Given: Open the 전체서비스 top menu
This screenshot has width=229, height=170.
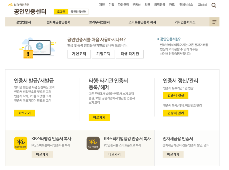Looking at the screenshot, I should coord(186,5).
